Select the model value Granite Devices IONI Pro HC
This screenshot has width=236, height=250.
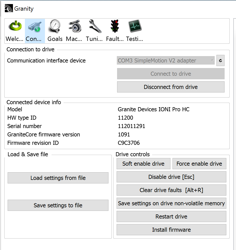[x=153, y=109]
